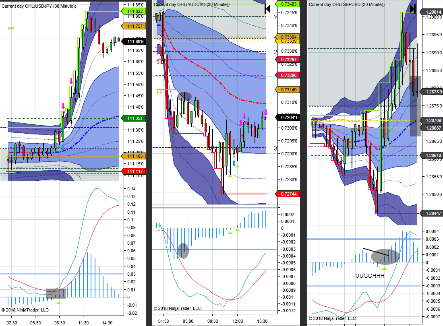Click grey 1.28447 price marker
This screenshot has height=326, width=443.
(431, 213)
